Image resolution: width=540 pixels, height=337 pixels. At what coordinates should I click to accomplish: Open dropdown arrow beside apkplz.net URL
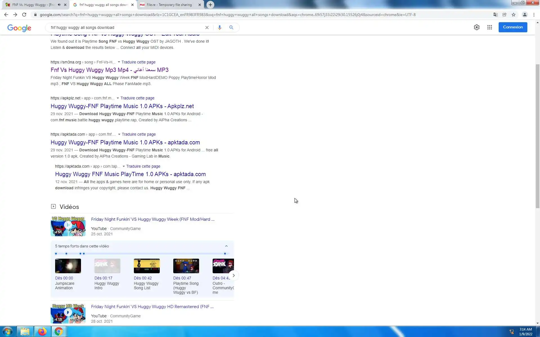coord(118,98)
